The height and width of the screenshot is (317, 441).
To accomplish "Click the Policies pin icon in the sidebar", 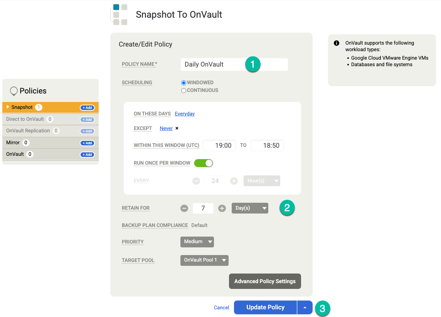I will coord(14,91).
